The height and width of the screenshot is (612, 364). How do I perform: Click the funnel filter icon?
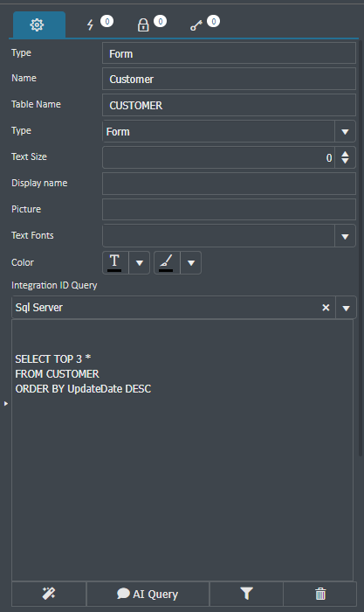[246, 594]
